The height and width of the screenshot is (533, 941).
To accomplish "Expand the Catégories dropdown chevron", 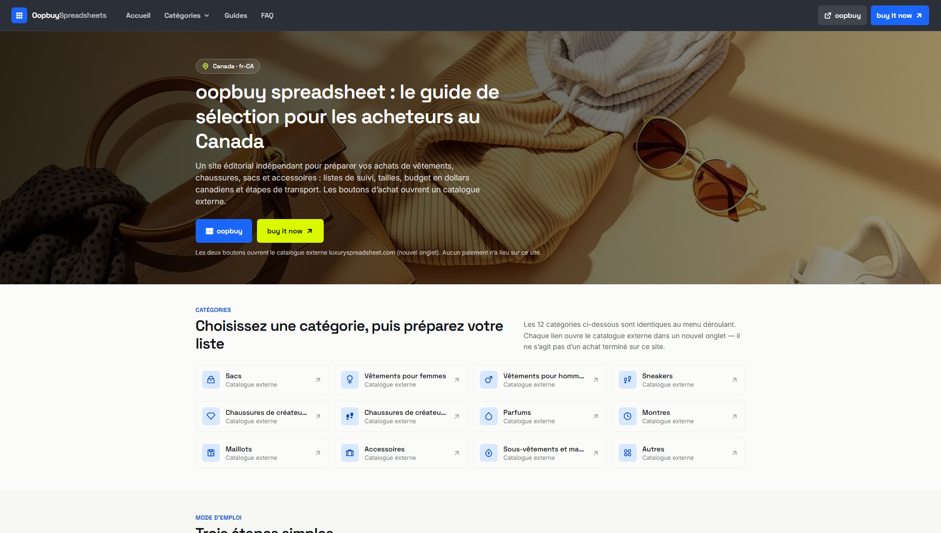I will pyautogui.click(x=207, y=16).
